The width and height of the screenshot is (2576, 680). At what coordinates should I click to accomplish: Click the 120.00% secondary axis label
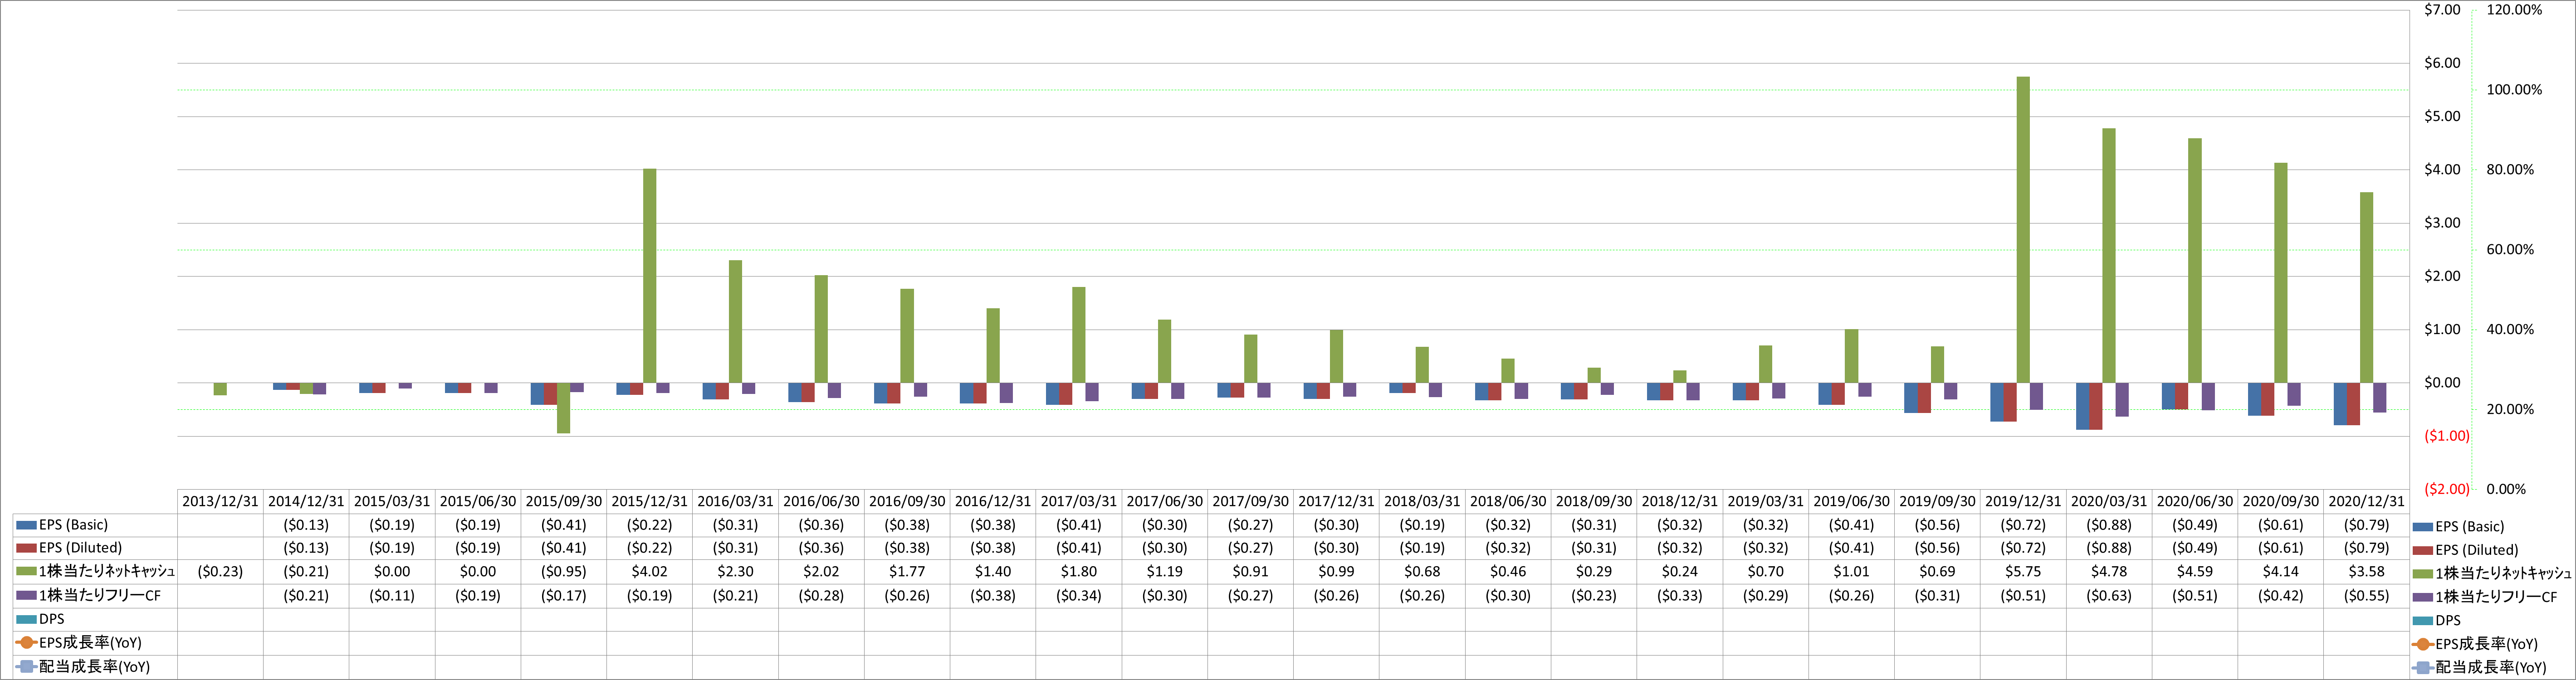(x=2514, y=10)
